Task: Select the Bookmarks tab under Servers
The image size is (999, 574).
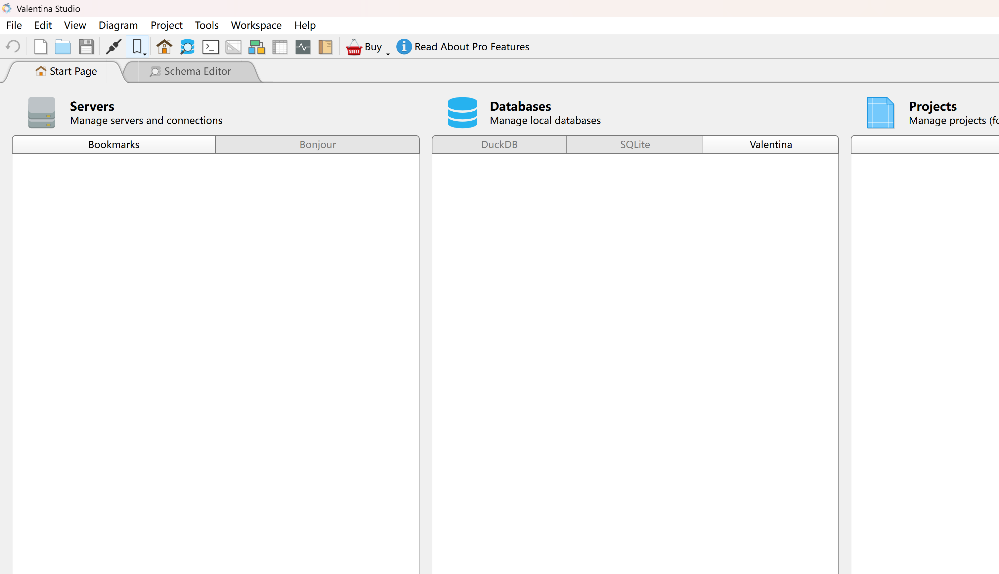Action: click(x=114, y=144)
